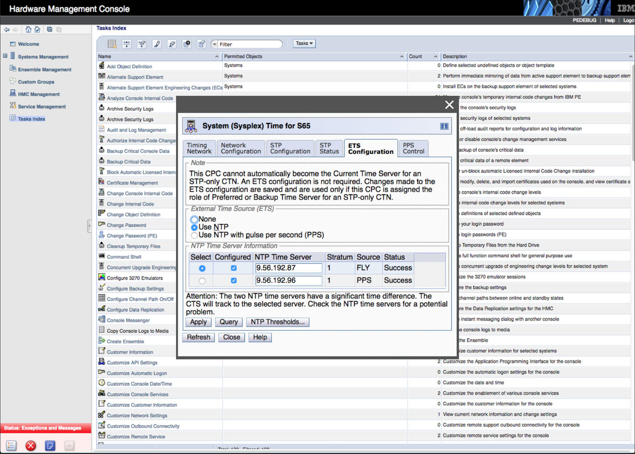Image resolution: width=635 pixels, height=454 pixels.
Task: Click the status overview list icon
Action: 11,445
